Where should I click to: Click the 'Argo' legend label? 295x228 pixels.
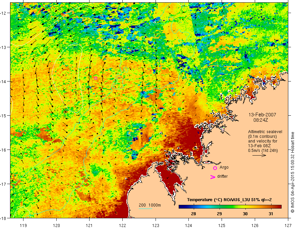coord(224,167)
